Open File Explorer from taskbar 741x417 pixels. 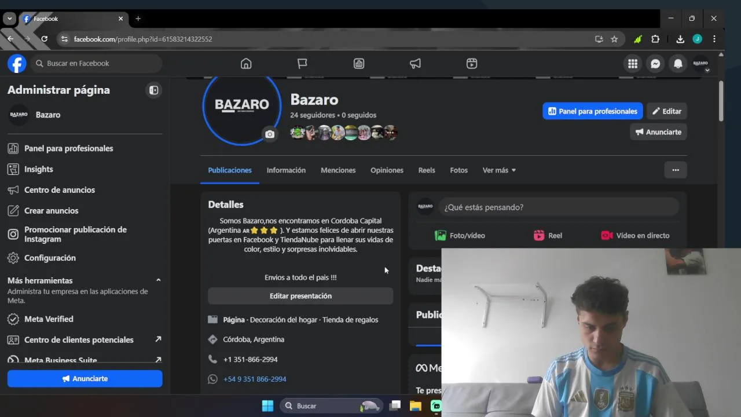tap(415, 406)
